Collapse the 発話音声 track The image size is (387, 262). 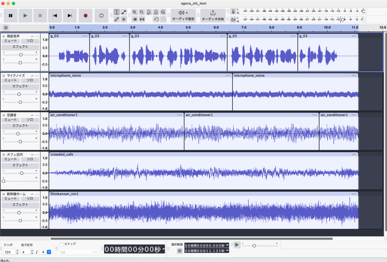32,36
